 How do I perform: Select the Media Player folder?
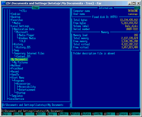pyautogui.click(x=27, y=35)
